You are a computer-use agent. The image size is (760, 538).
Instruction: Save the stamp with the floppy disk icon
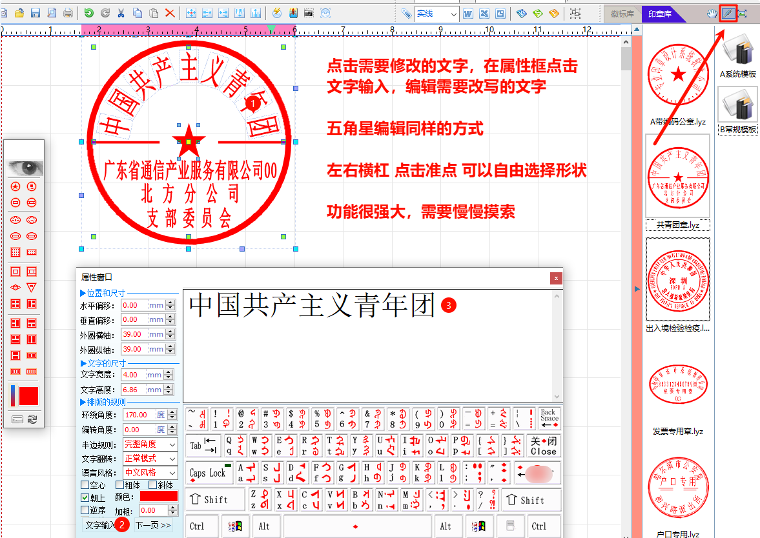[x=36, y=13]
